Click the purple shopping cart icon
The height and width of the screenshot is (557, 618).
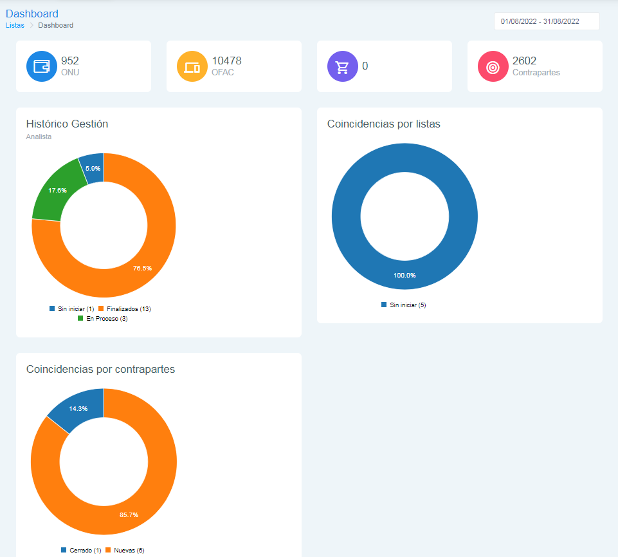(343, 66)
